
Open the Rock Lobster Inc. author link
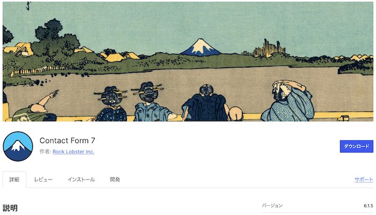[74, 152]
